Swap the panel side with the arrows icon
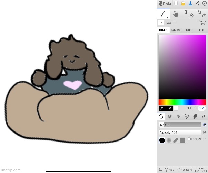The image size is (208, 173). pos(160,170)
